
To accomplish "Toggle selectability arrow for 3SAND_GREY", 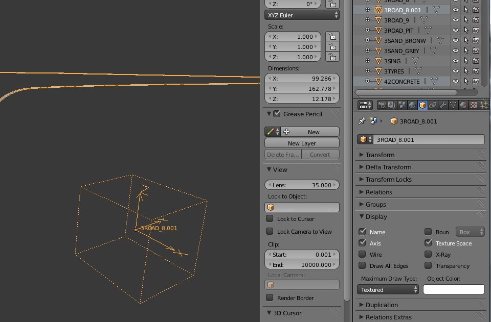I will pyautogui.click(x=466, y=51).
